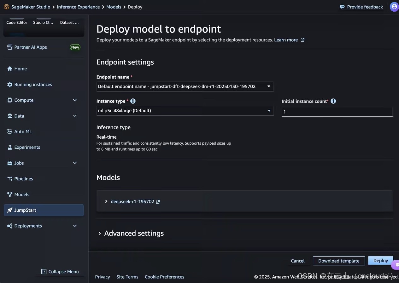The height and width of the screenshot is (283, 399).
Task: Click the Experiments flask icon
Action: click(10, 147)
